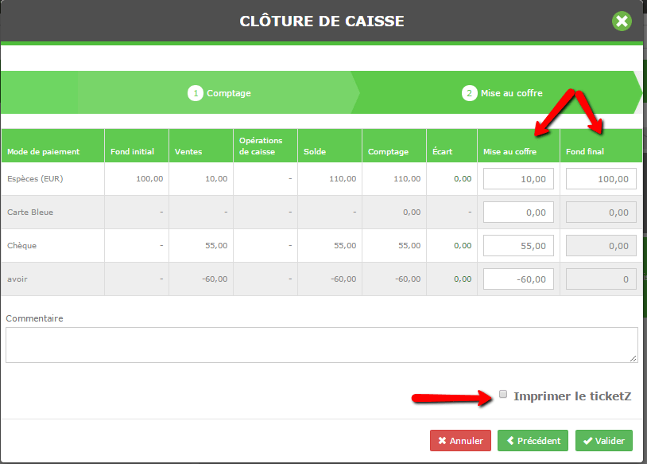
Task: Close the Clôture de caisse dialog
Action: point(622,21)
